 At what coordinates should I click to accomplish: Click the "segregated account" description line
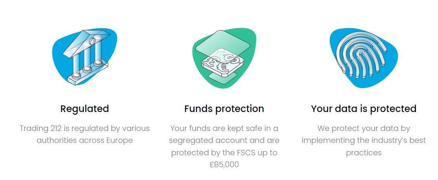click(x=224, y=140)
